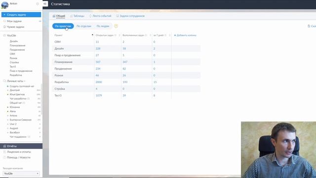Click info icon in Открытых задач header

[116, 35]
